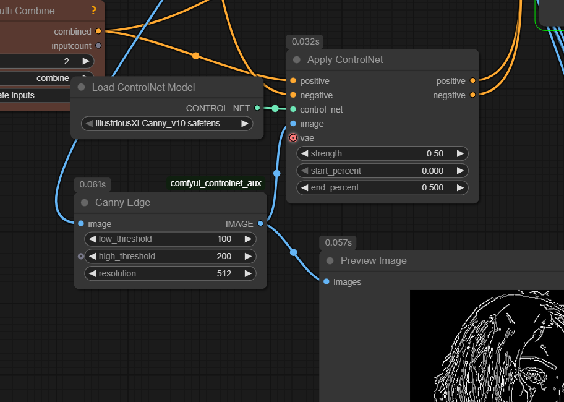The width and height of the screenshot is (564, 402).
Task: Click the help question mark on Multi Combine node
Action: coord(93,11)
